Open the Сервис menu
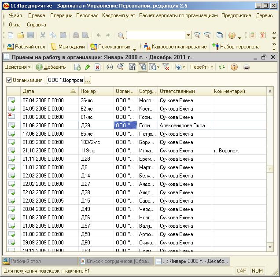 point(264,15)
